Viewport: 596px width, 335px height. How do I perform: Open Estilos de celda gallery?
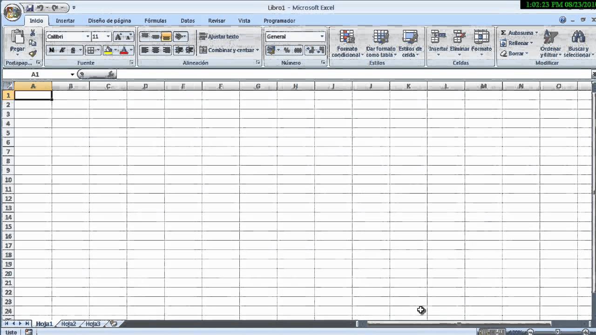click(x=410, y=44)
